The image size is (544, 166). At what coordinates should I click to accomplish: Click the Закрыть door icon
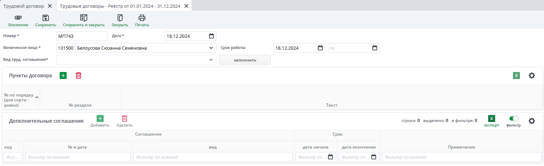120,18
